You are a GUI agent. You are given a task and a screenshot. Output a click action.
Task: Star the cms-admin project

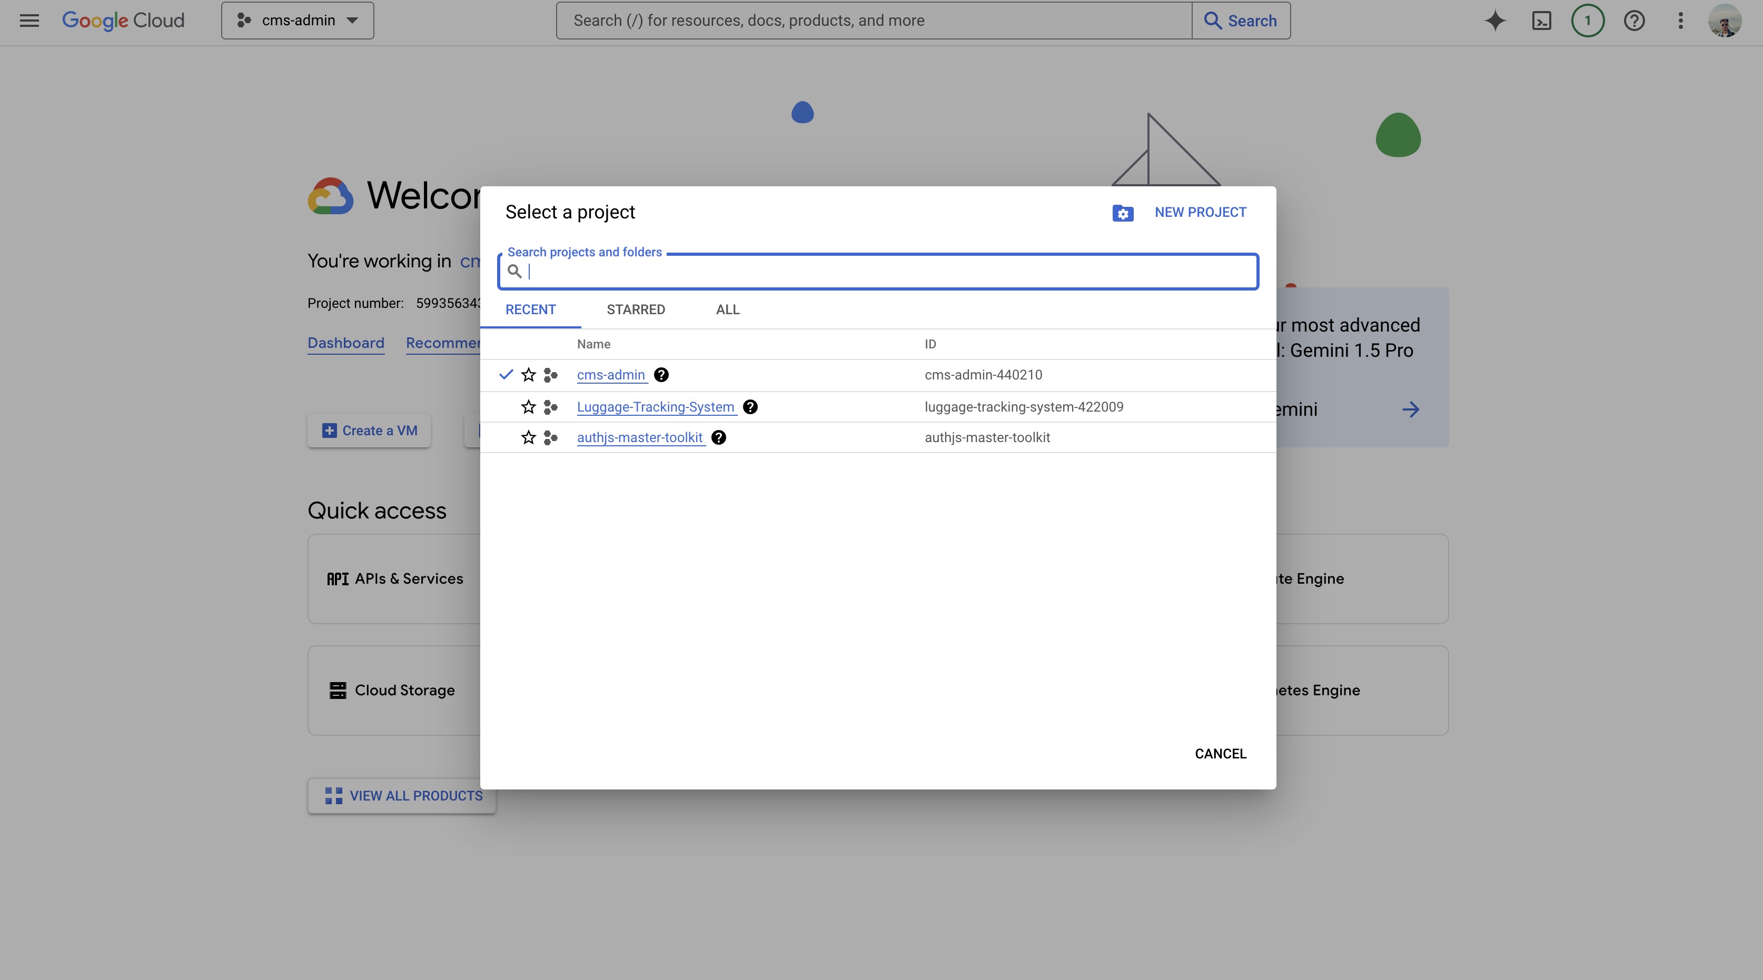pos(528,375)
